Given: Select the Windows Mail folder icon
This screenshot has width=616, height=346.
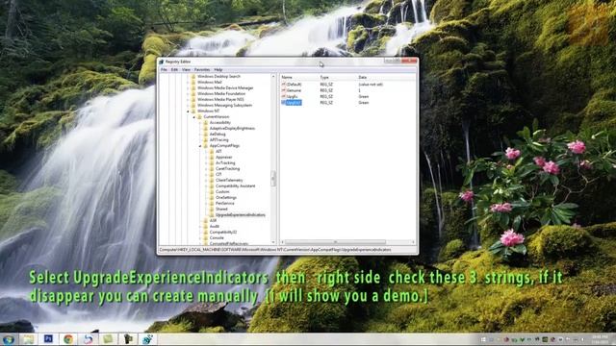Looking at the screenshot, I should tap(192, 83).
